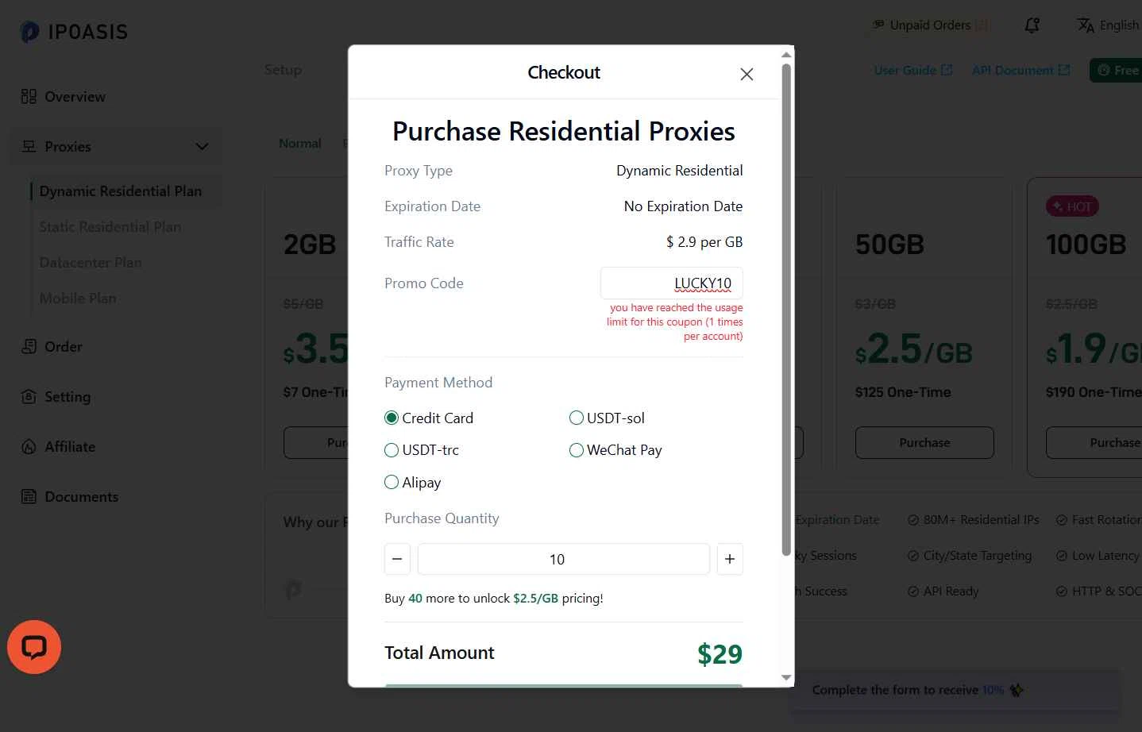Decrease purchase quantity with minus button

[x=397, y=559]
